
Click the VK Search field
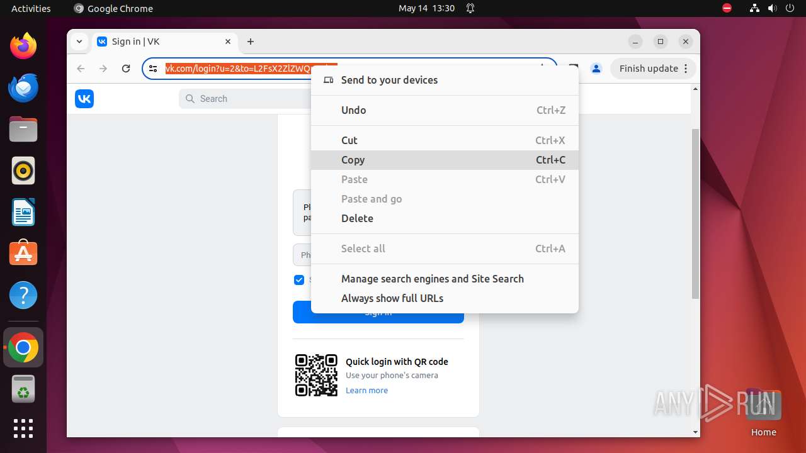(x=246, y=99)
